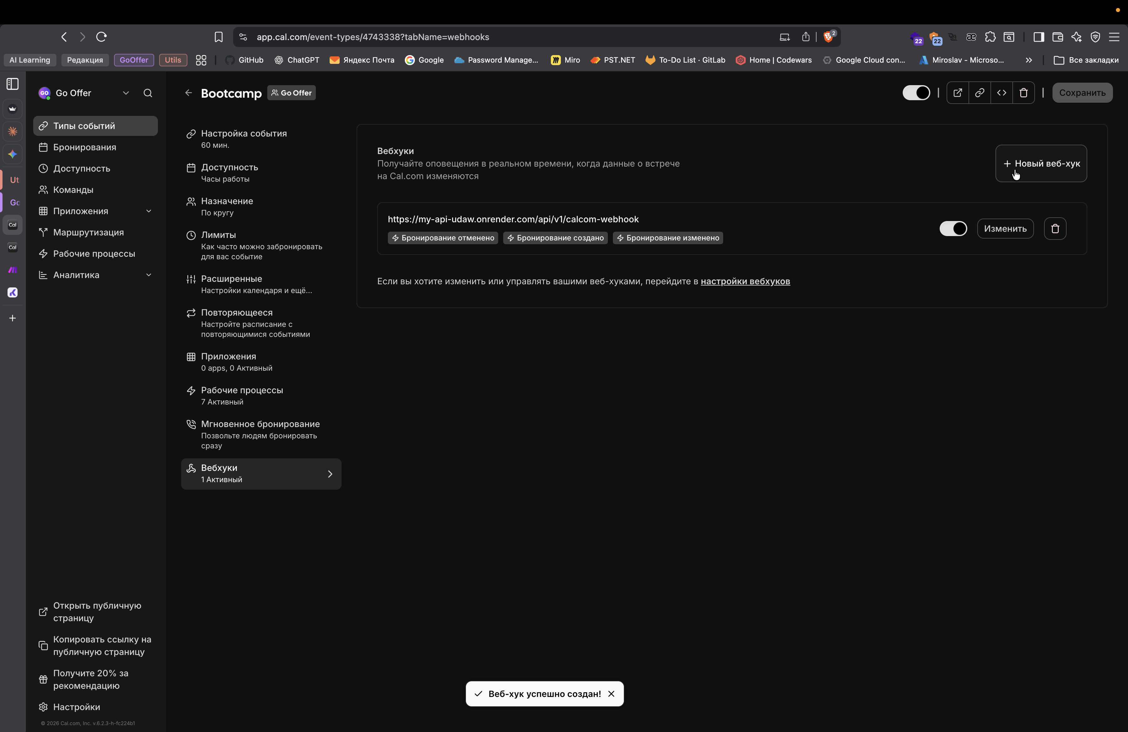Reload the browser page
Viewport: 1128px width, 732px height.
102,37
